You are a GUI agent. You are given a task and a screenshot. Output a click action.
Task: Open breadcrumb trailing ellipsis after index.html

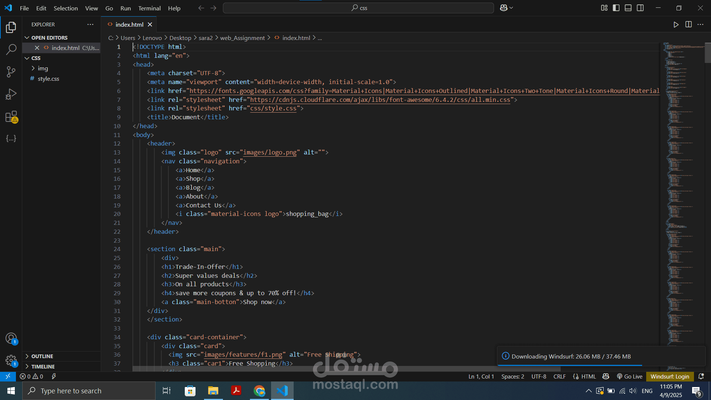click(320, 38)
